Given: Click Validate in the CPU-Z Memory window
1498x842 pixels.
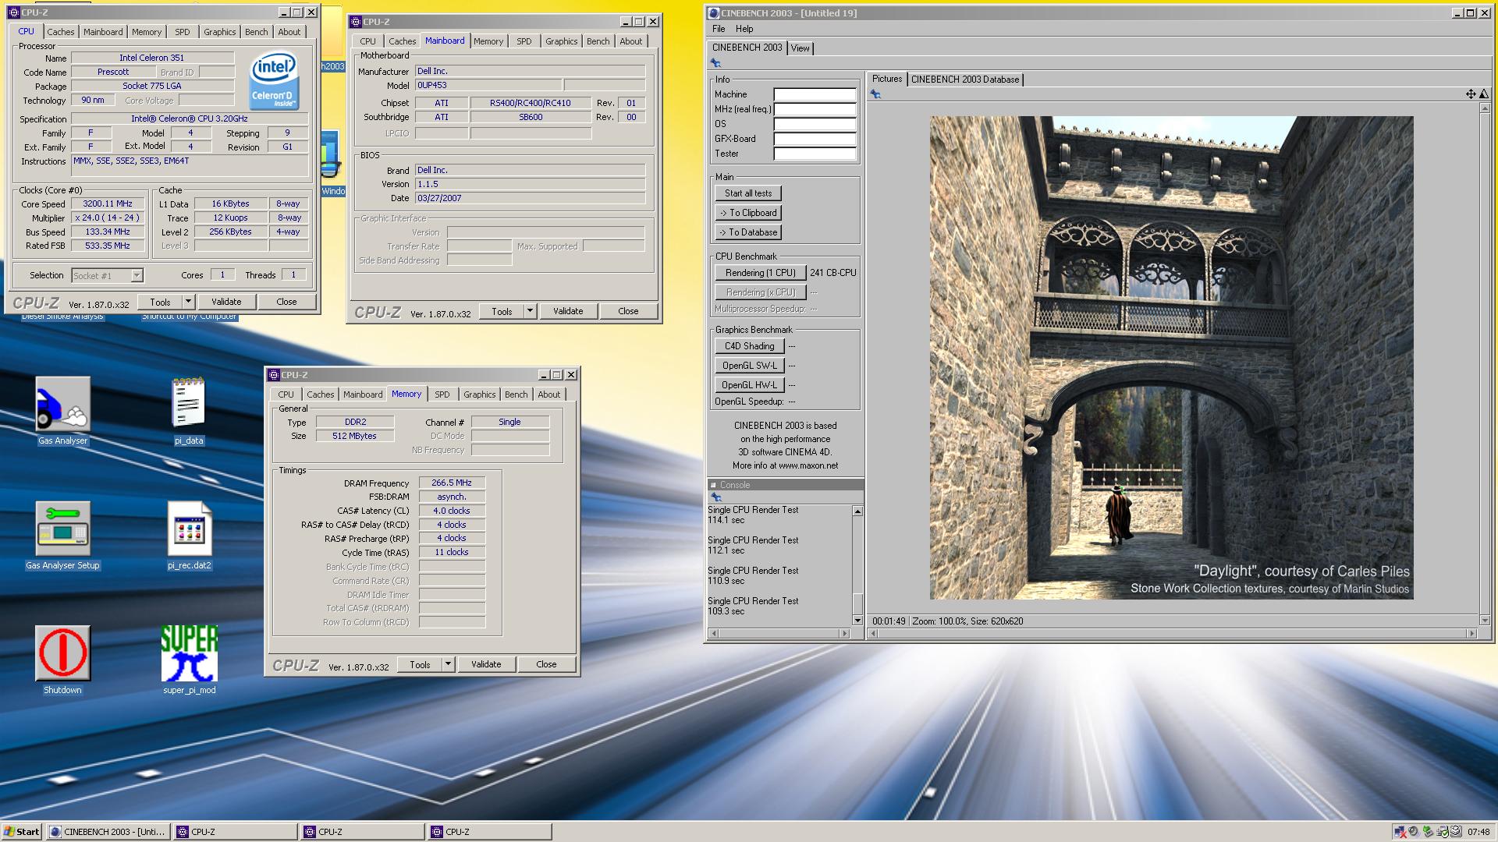Looking at the screenshot, I should [486, 664].
